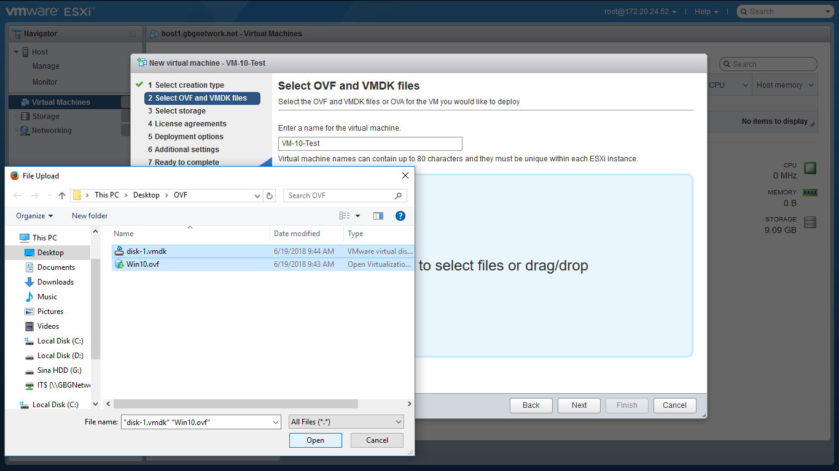Open the root@172.20.24.52 user menu

(x=640, y=12)
